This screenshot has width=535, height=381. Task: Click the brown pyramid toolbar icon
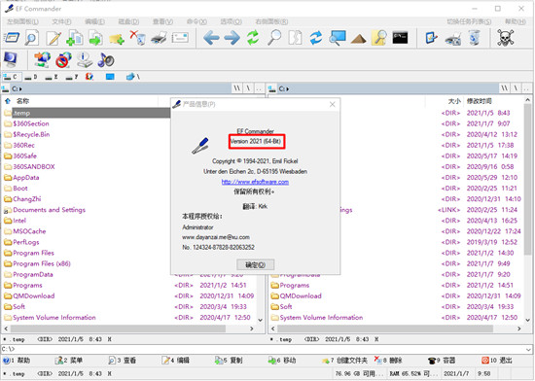pos(358,39)
